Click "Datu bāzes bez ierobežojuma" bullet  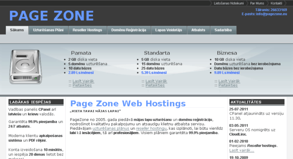click(x=238, y=68)
